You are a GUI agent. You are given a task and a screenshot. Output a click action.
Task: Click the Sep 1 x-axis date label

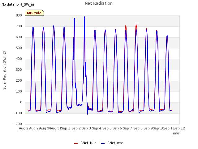66,128
